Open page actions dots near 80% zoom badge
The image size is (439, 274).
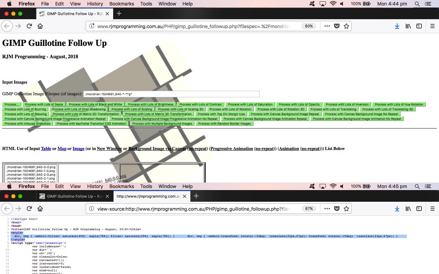coord(327,26)
